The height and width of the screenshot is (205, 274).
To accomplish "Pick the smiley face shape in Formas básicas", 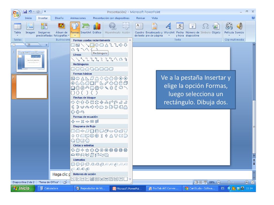I will click(x=97, y=88).
